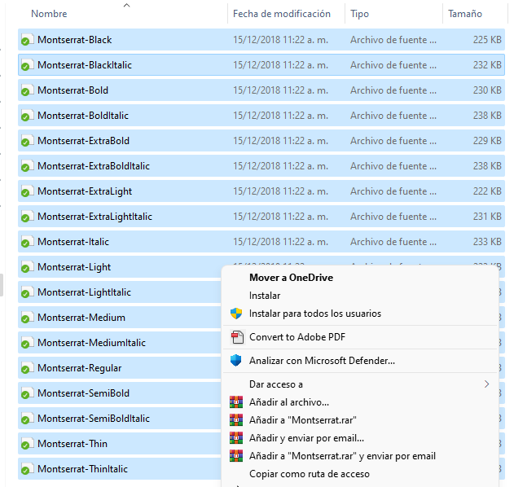Select the Montserrat-ExtraLight file name
Image resolution: width=514 pixels, height=487 pixels.
(x=85, y=191)
